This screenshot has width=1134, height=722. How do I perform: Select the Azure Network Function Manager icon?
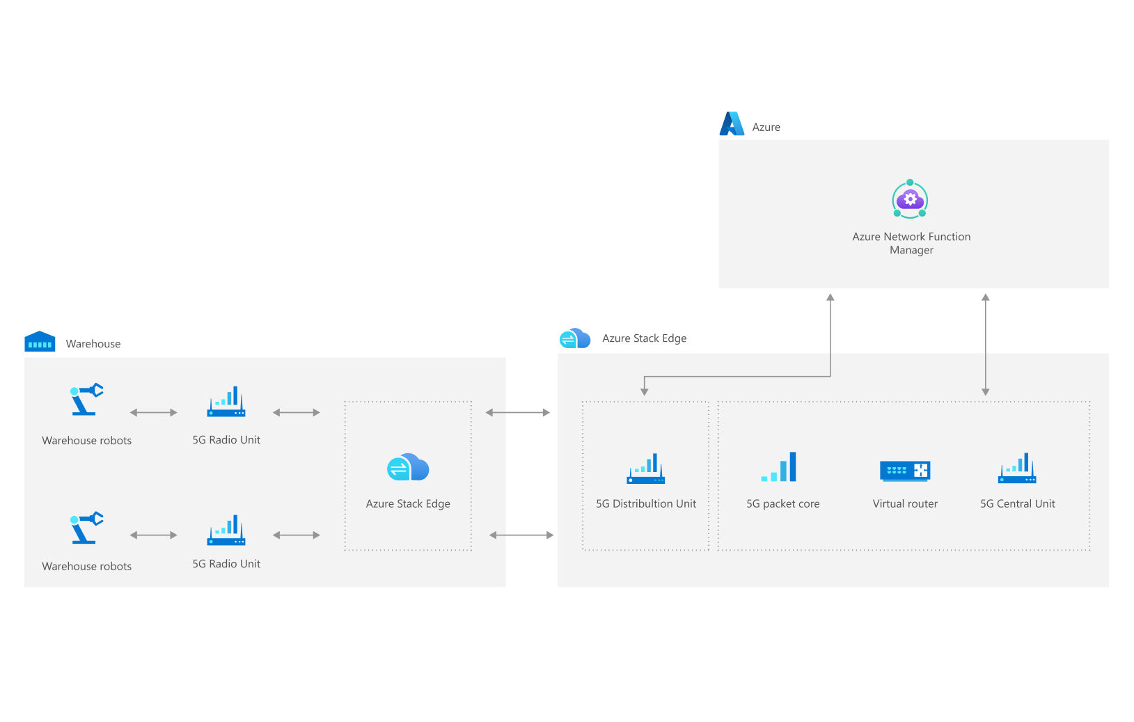910,199
